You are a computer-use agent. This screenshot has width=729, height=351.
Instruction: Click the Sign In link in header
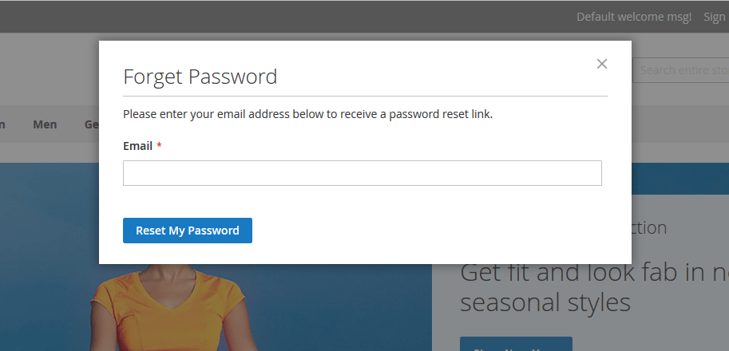pyautogui.click(x=715, y=17)
